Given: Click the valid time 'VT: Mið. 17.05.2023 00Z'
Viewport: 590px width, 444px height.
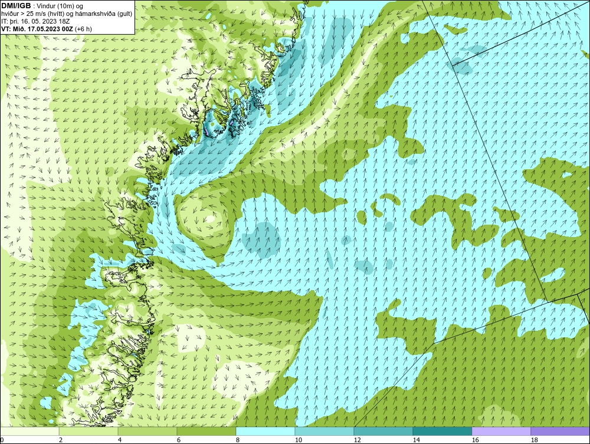Looking at the screenshot, I should 38,29.
